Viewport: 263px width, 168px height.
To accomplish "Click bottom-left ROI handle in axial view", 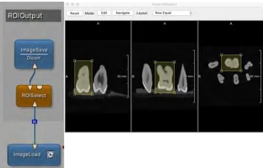I will coord(221,71).
